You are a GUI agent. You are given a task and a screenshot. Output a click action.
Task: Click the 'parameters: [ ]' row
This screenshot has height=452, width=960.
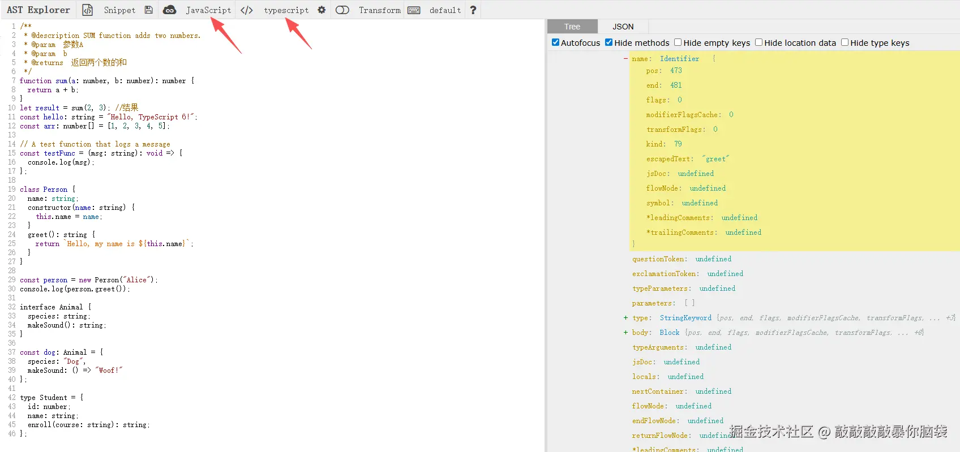[663, 303]
